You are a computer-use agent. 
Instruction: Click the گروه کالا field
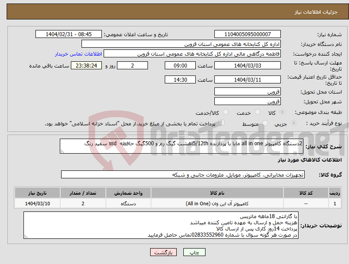[183, 174]
